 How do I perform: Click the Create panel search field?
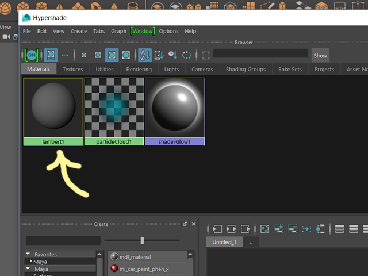click(63, 240)
